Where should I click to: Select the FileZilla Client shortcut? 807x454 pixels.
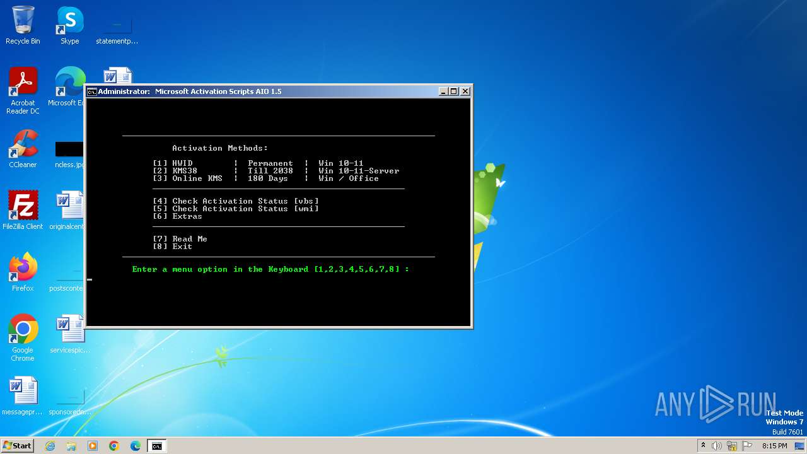23,211
